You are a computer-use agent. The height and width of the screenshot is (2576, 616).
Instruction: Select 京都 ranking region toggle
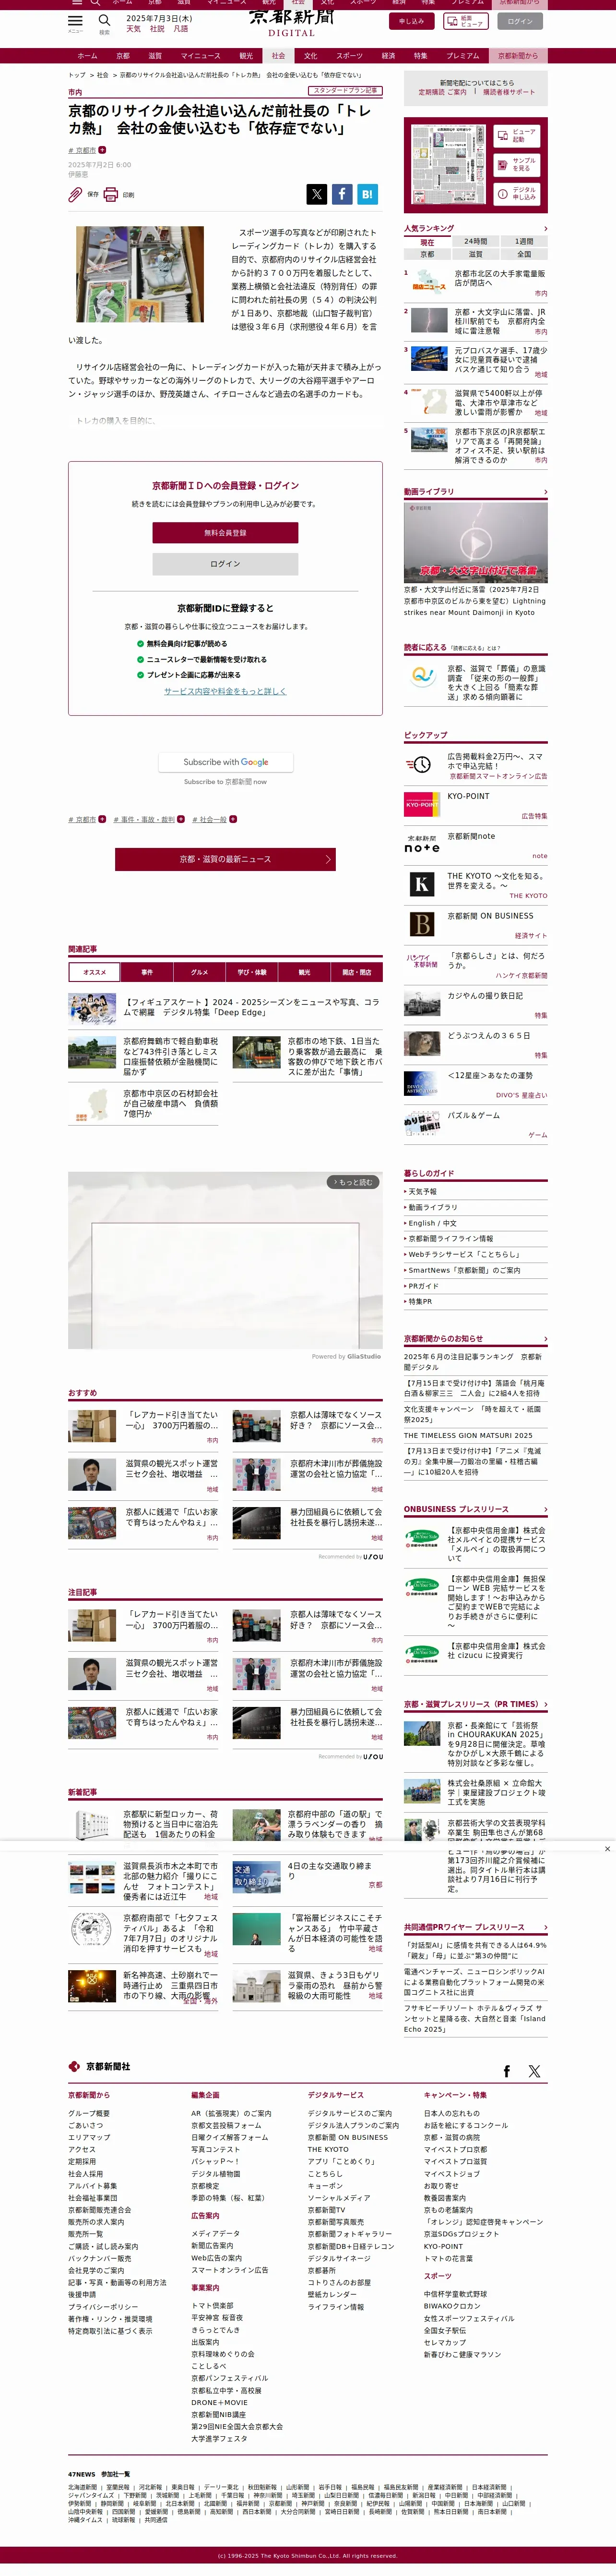tap(427, 254)
